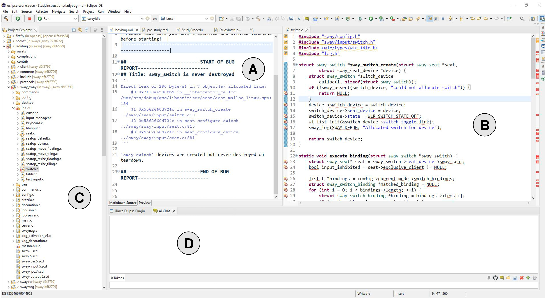Click the Debug bug toolbar icon

coord(360,19)
